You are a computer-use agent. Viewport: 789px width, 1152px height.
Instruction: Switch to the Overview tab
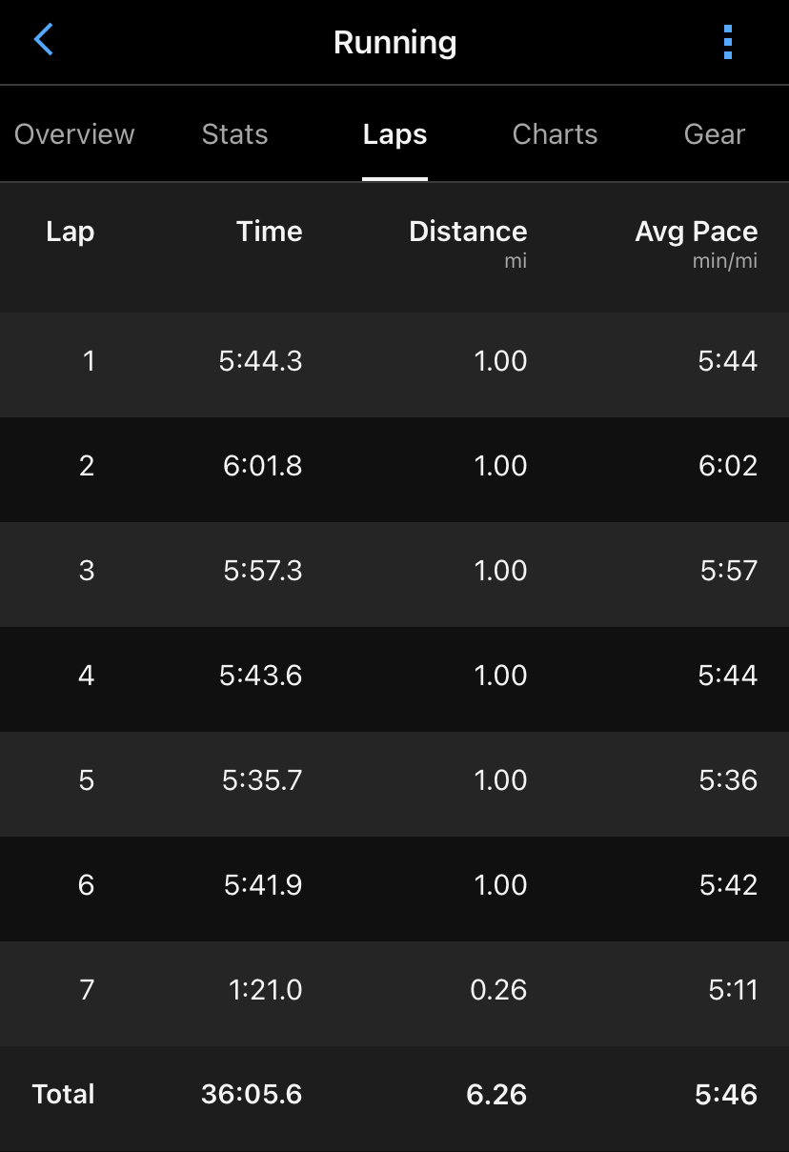click(x=74, y=134)
